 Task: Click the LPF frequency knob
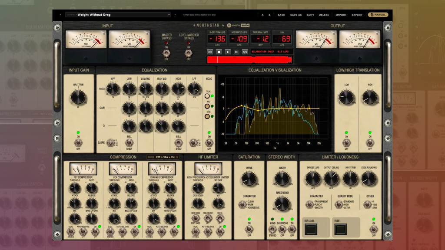pos(194,89)
